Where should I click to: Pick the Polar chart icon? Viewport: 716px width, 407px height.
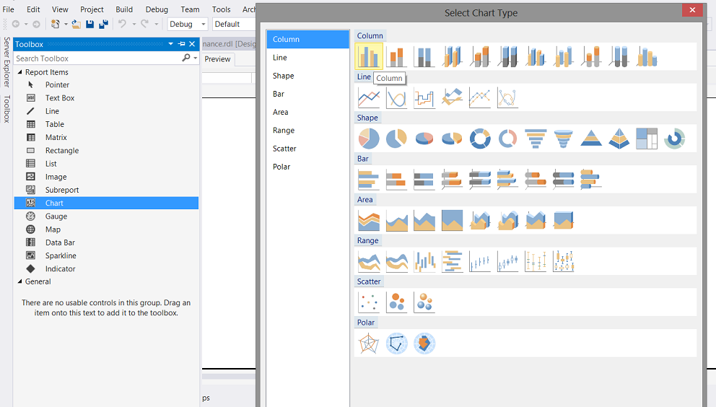click(x=396, y=343)
